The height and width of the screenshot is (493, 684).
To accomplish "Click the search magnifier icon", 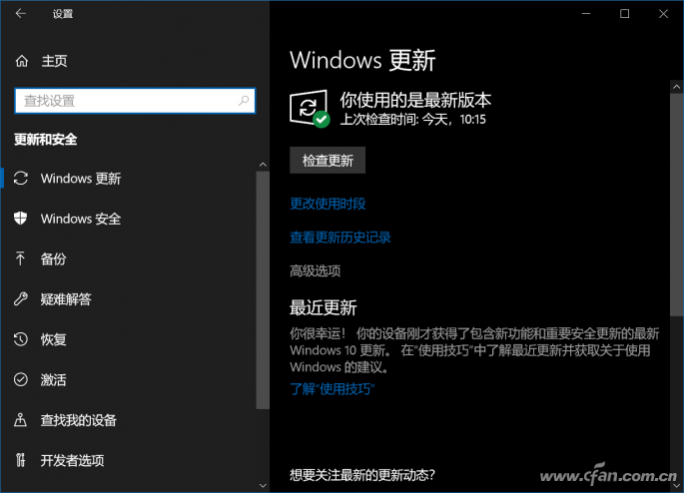I will (244, 101).
